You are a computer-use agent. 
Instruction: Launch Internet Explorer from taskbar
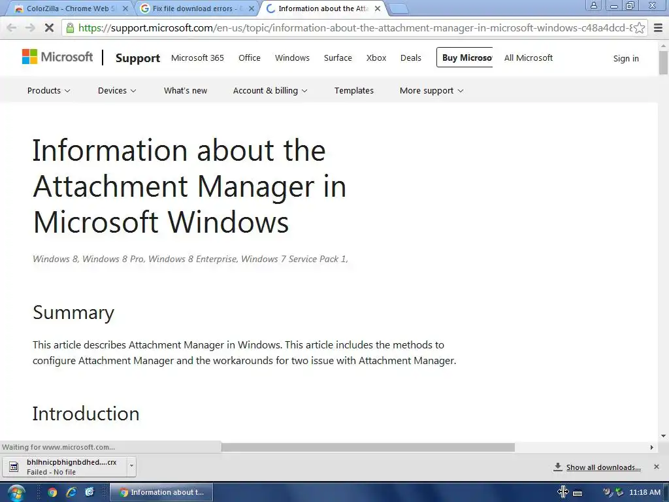tap(71, 492)
